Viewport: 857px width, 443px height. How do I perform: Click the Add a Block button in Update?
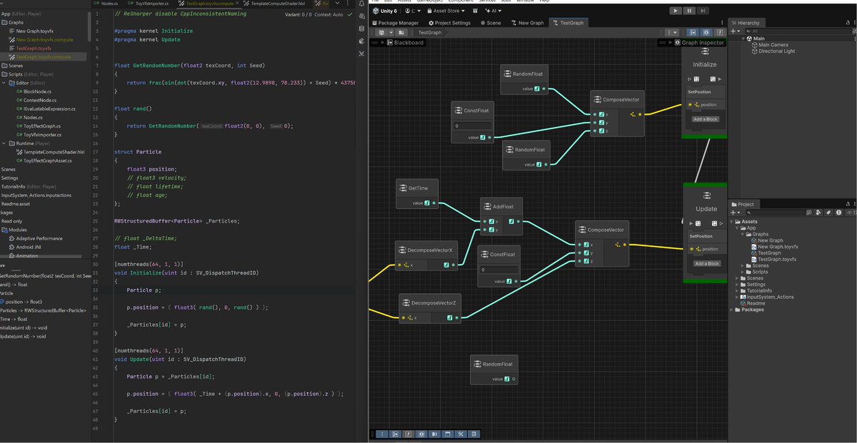[x=706, y=263]
